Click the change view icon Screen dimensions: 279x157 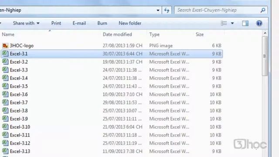[224, 23]
